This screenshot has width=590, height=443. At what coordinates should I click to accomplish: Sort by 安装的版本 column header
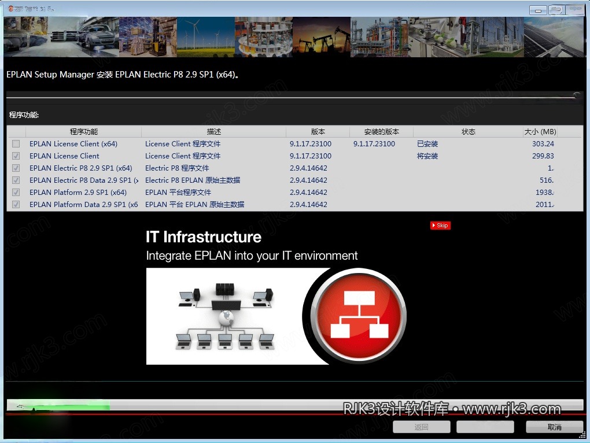point(381,132)
